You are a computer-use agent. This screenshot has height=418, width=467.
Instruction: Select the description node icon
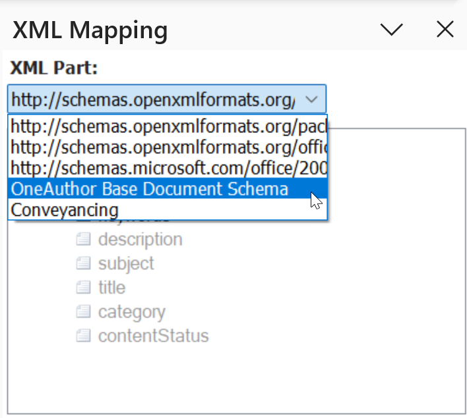point(83,240)
